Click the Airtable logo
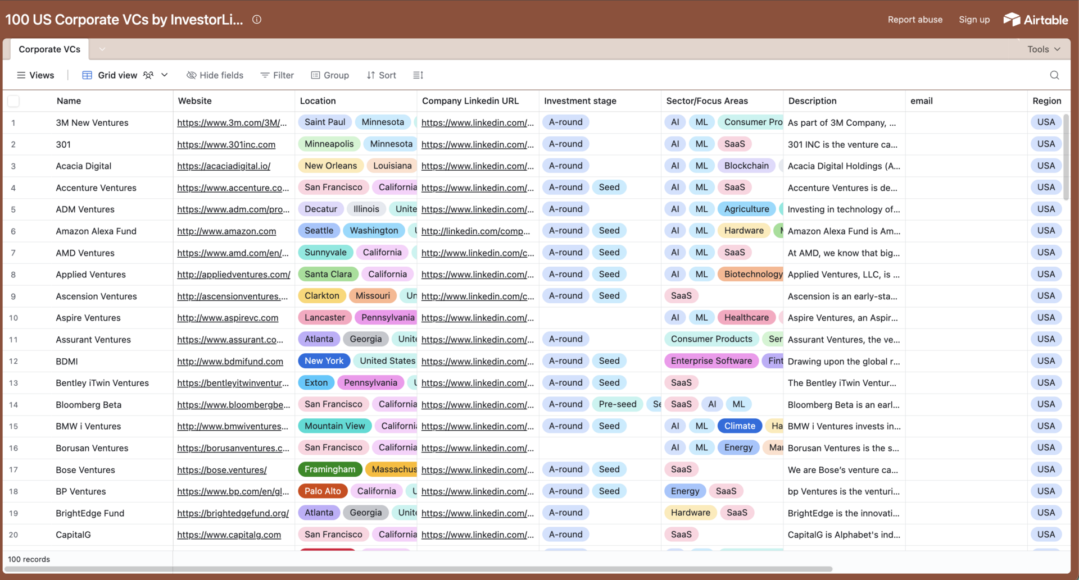 (x=1036, y=20)
